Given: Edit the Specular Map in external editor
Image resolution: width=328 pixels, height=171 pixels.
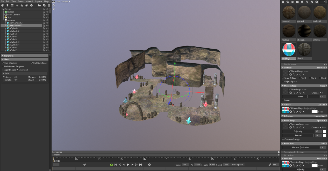Looking at the screenshot, I should pyautogui.click(x=297, y=127).
